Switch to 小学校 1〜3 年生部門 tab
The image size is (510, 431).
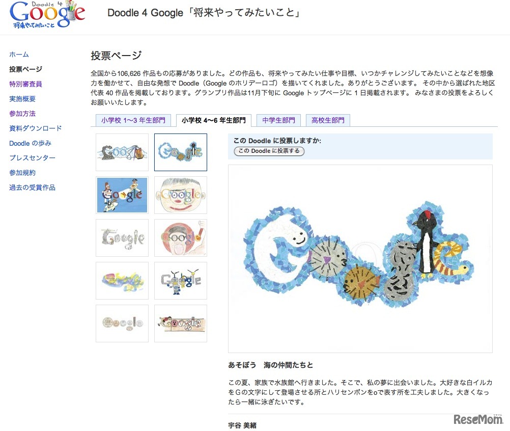133,120
